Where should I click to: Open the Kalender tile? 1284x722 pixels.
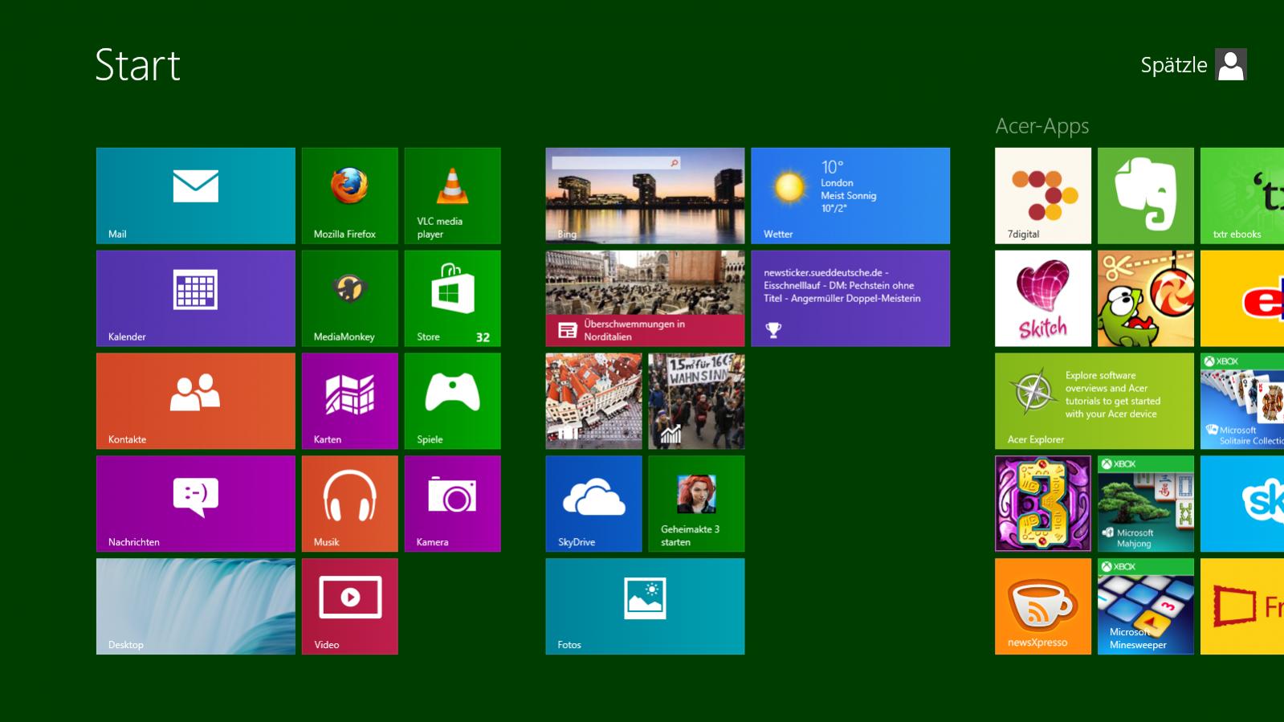click(195, 298)
